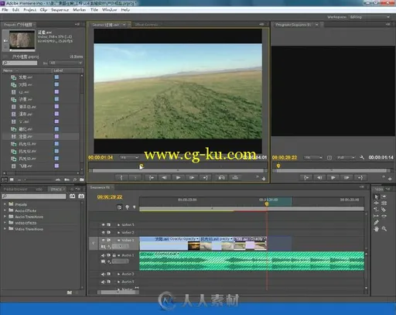
Task: Select the Track Select tool
Action: point(384,197)
